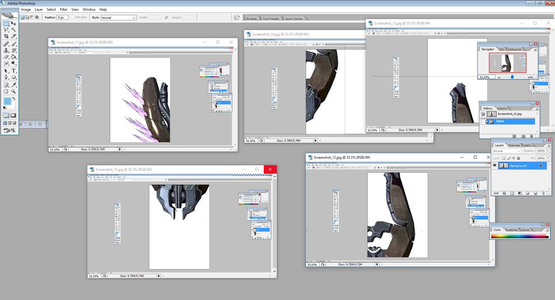Select the Slice tool
Screen dimensions: 555x300
14,36
